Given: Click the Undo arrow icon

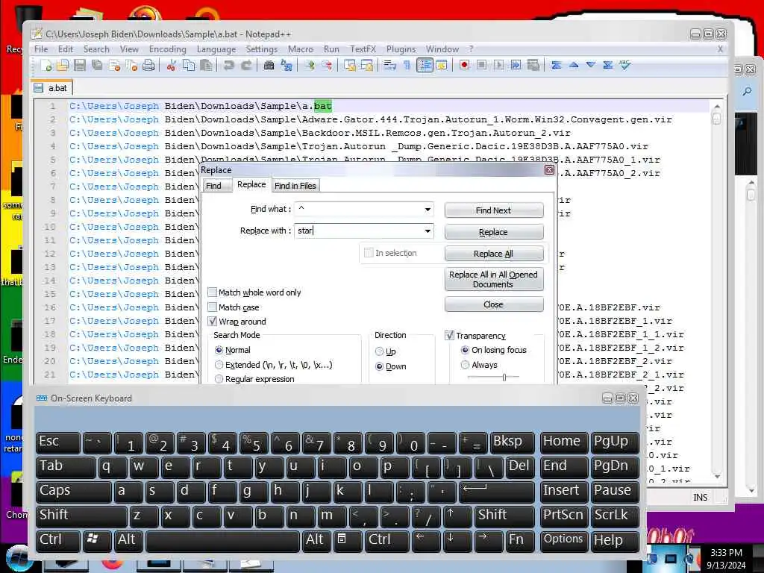Looking at the screenshot, I should (228, 66).
